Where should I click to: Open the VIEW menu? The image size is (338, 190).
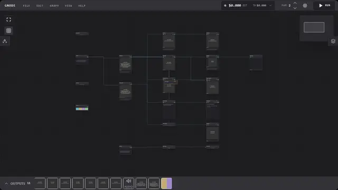[x=69, y=6]
